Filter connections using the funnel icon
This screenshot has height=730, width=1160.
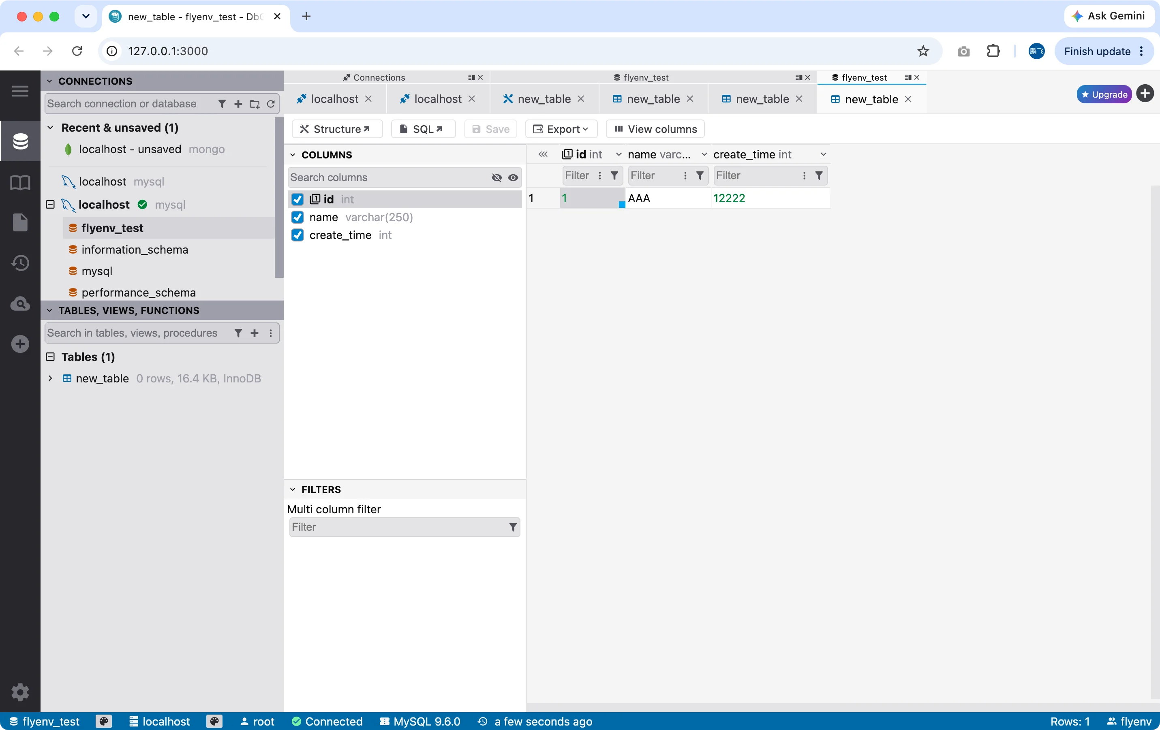[x=222, y=104]
